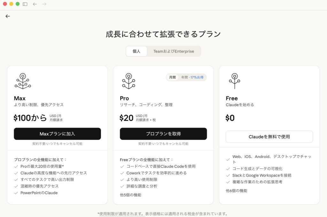Viewport: 327px width, 217px height.
Task: Toggle the sidebar panel icon
Action: (x=25, y=4)
